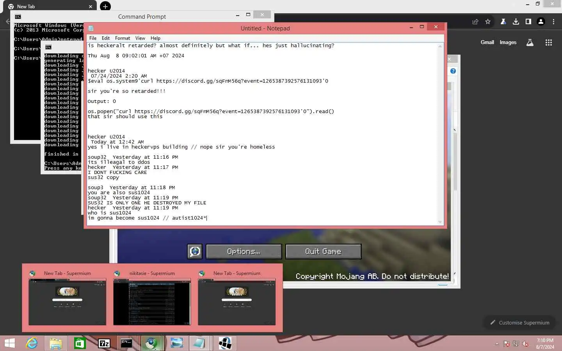Click the Options... button in Minecraft
562x351 pixels.
244,252
